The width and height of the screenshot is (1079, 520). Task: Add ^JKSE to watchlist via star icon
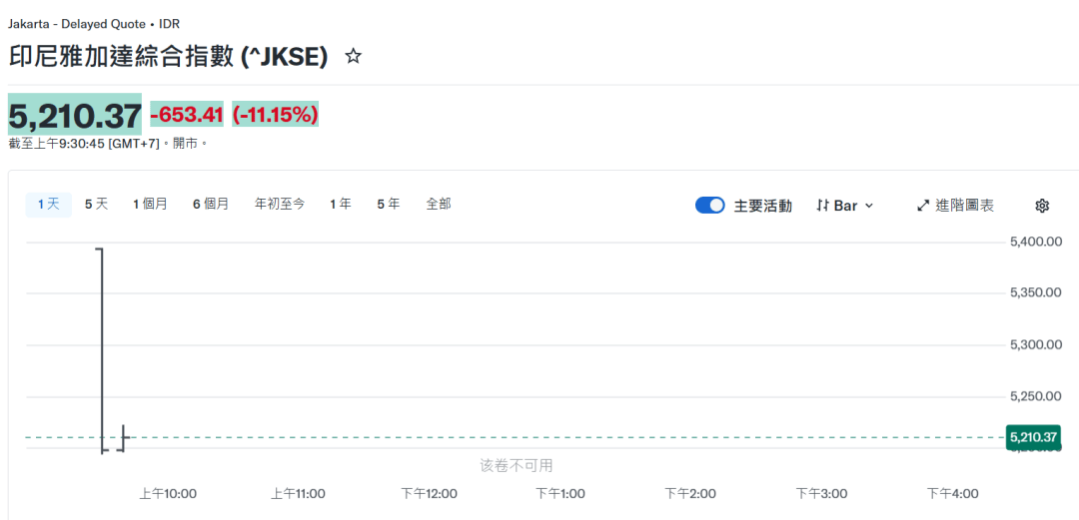click(353, 57)
